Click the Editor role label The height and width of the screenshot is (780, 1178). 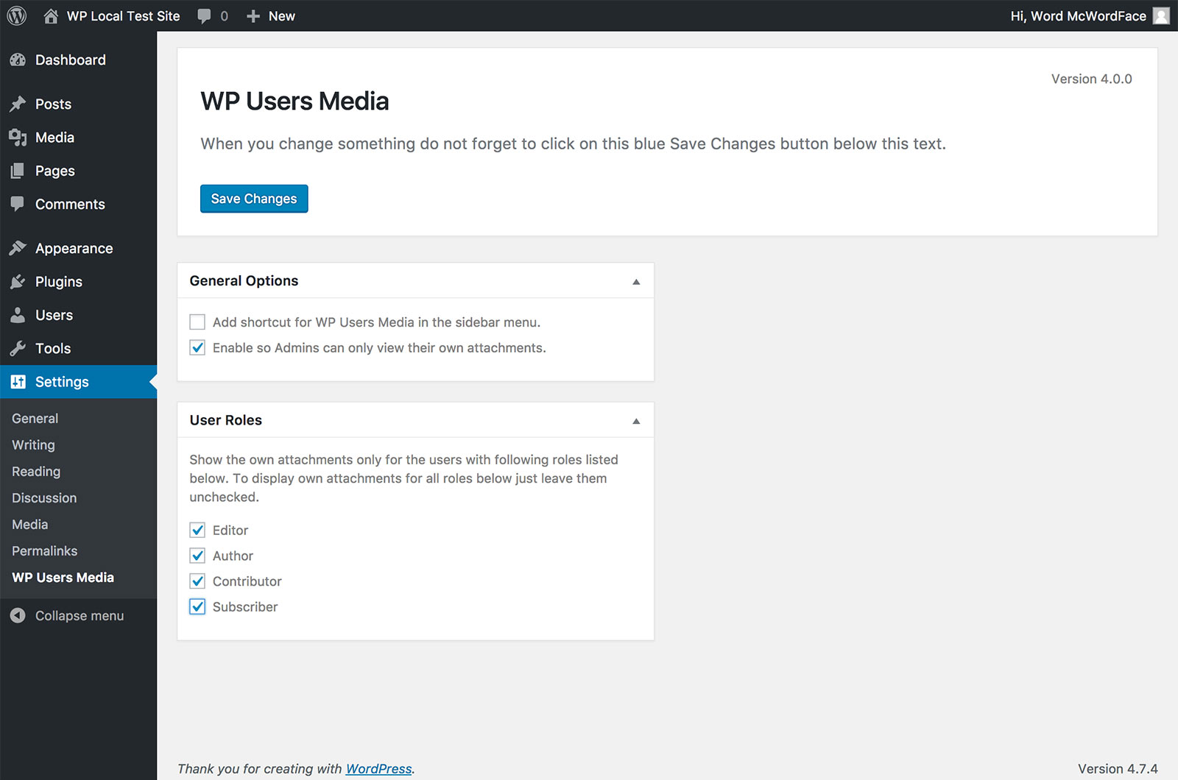(230, 531)
